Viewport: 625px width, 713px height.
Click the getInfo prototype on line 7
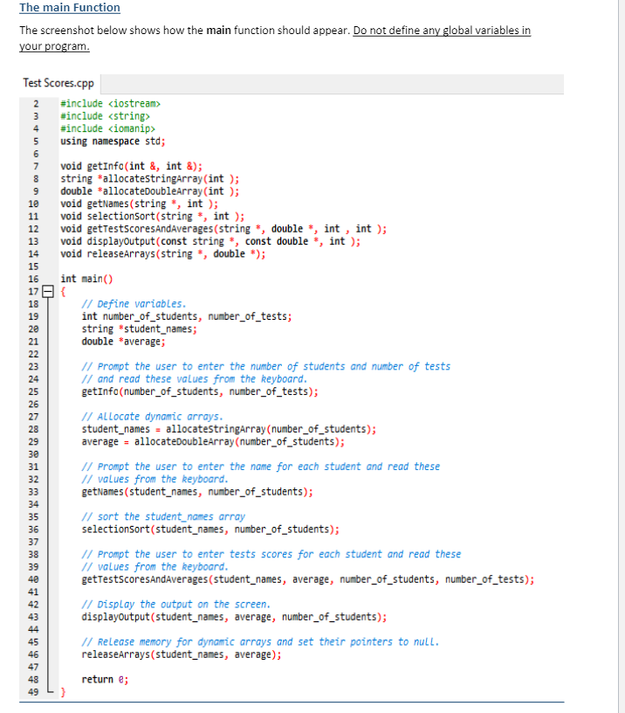coord(131,166)
